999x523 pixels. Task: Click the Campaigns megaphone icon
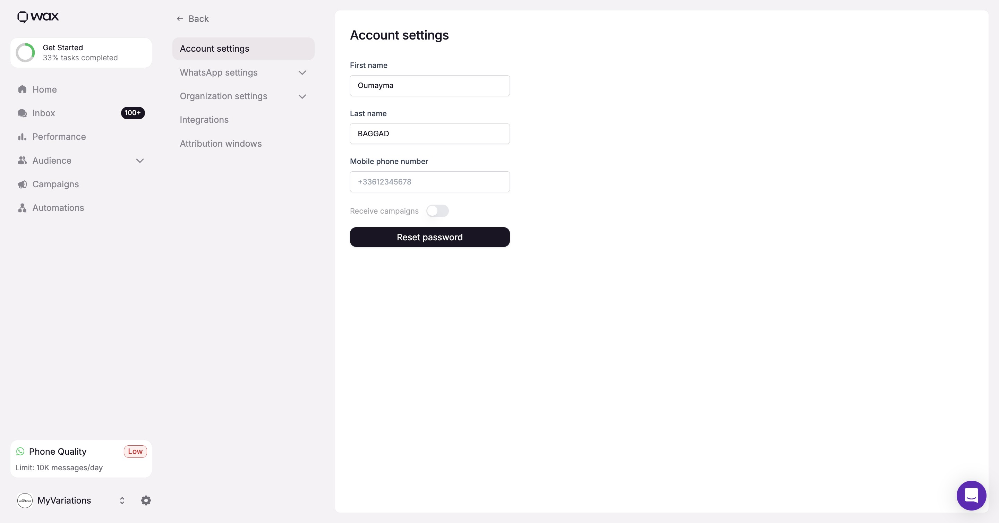pyautogui.click(x=22, y=184)
